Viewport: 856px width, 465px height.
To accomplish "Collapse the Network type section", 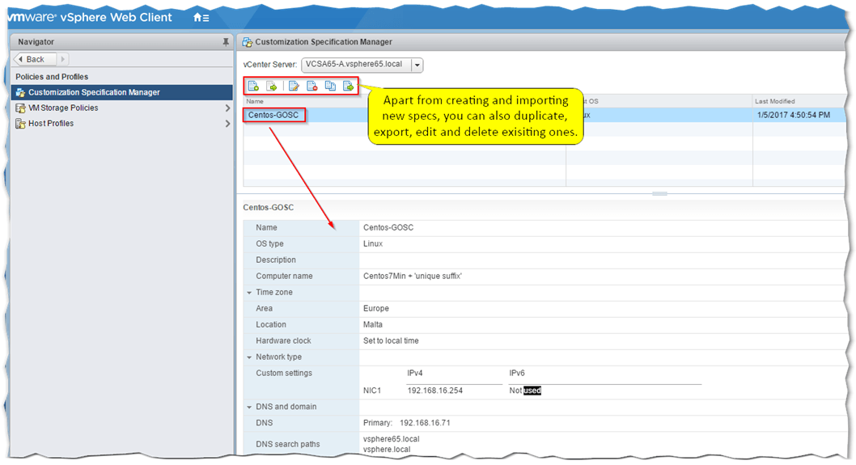I will [249, 357].
